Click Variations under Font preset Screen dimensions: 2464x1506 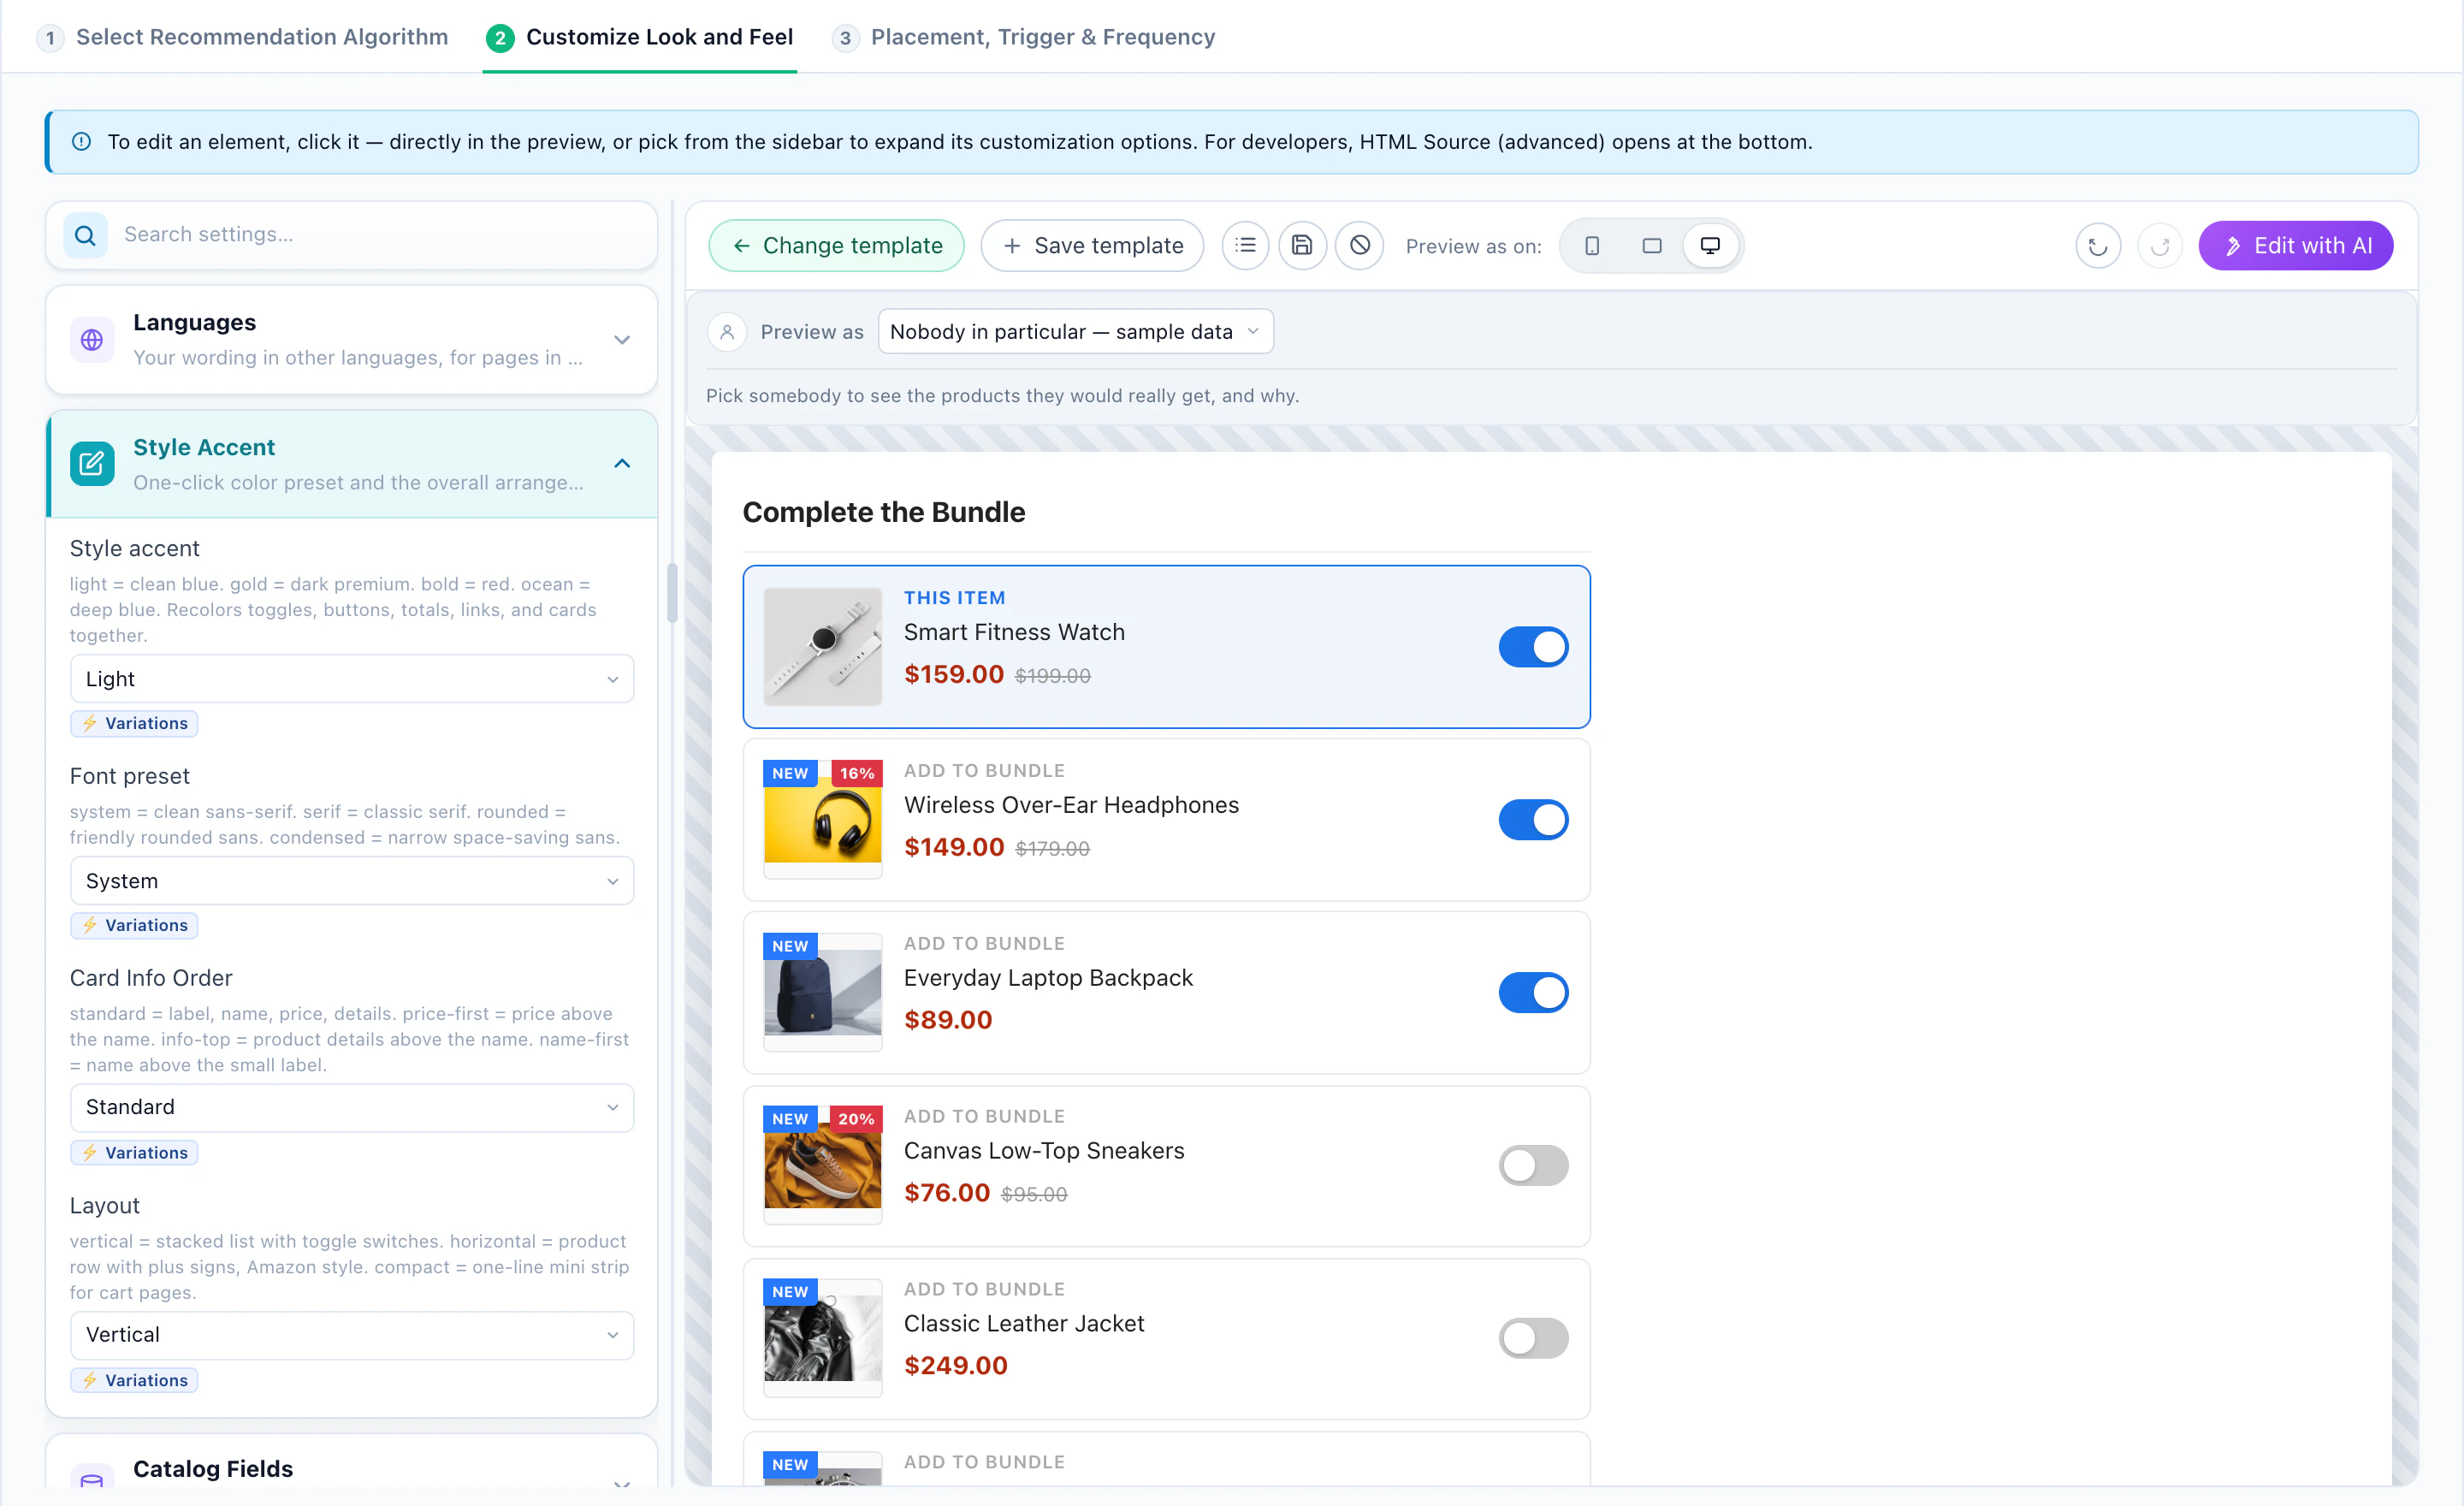(x=134, y=925)
